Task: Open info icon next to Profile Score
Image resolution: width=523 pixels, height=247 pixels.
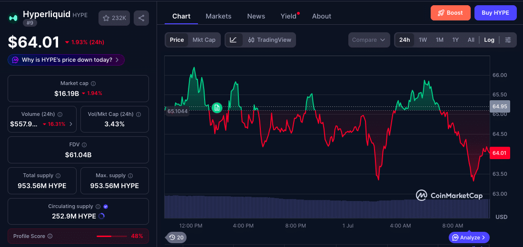Action: (50, 236)
